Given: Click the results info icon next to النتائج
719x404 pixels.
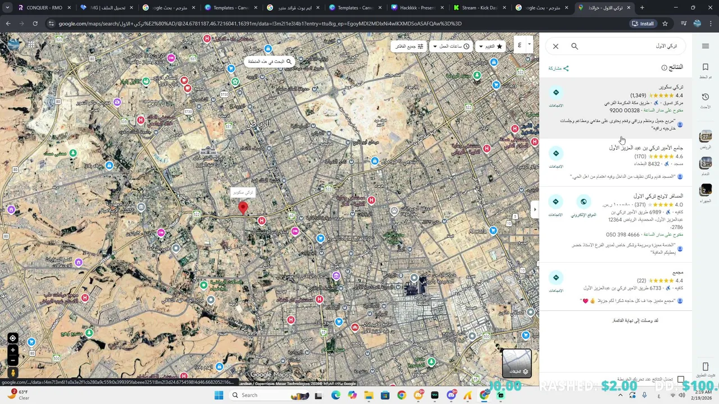Looking at the screenshot, I should click(664, 67).
